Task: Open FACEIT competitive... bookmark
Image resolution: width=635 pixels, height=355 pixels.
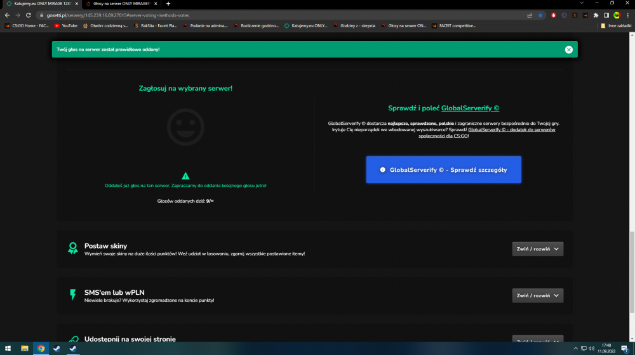Action: pyautogui.click(x=453, y=26)
